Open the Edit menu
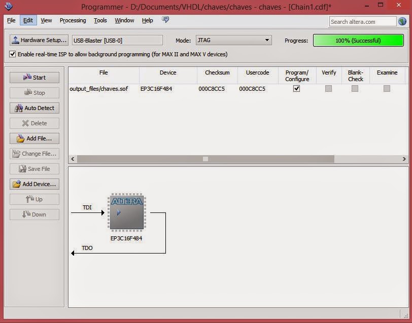 28,20
